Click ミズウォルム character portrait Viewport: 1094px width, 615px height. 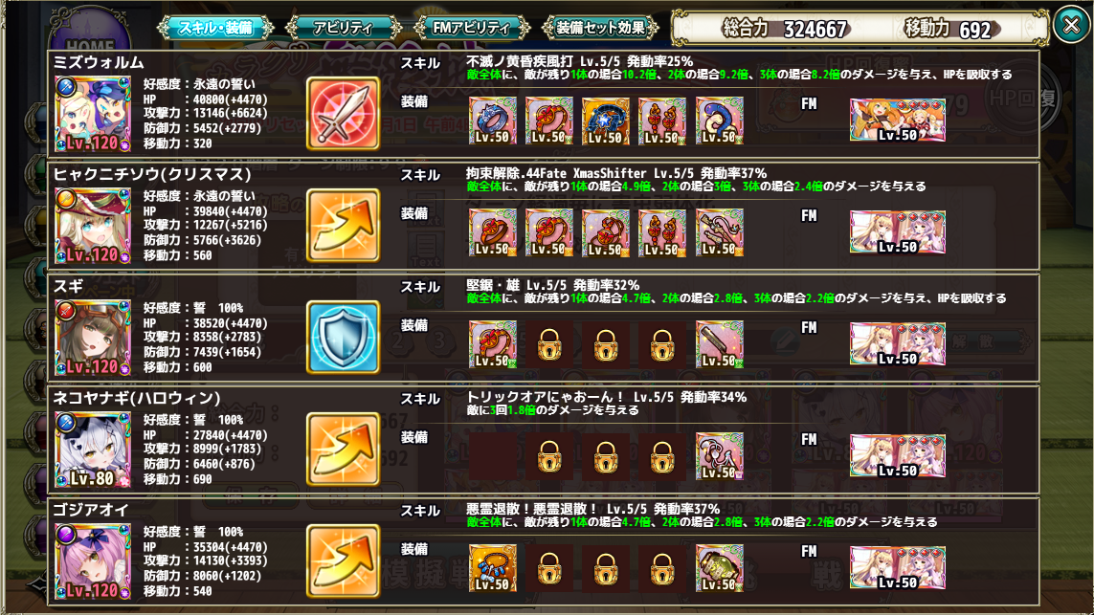click(93, 114)
